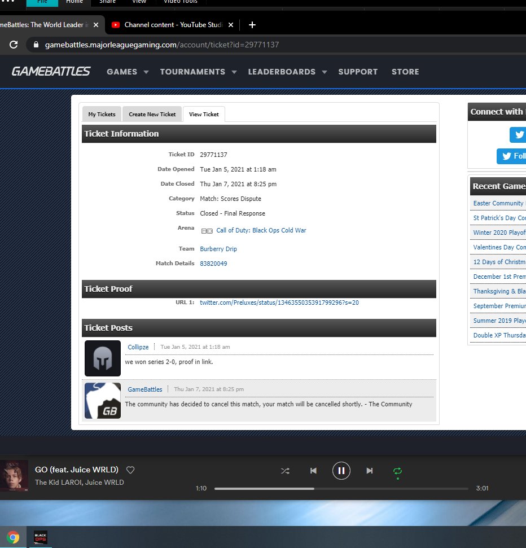Click Collipze's helmet avatar

pyautogui.click(x=103, y=358)
